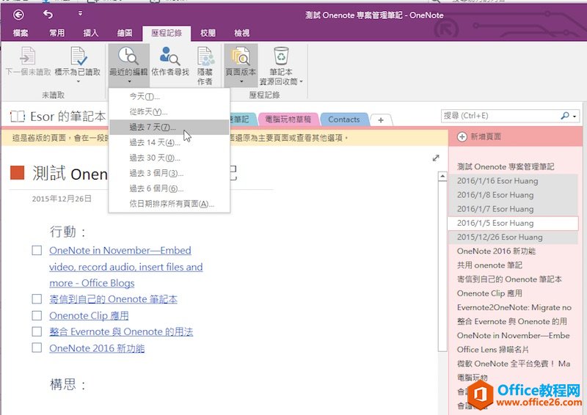Check the OneNote 2016 新功能 checkbox
The image size is (587, 415).
(37, 348)
